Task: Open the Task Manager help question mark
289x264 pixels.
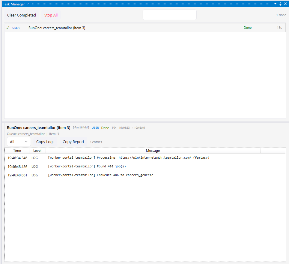Action: (x=28, y=4)
